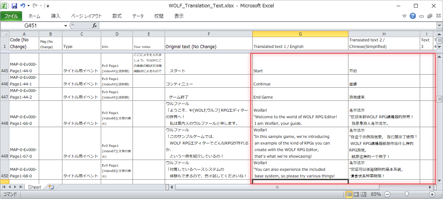The image size is (443, 199).
Task: Click horizontal scrollbar left arrow
Action: 171,187
